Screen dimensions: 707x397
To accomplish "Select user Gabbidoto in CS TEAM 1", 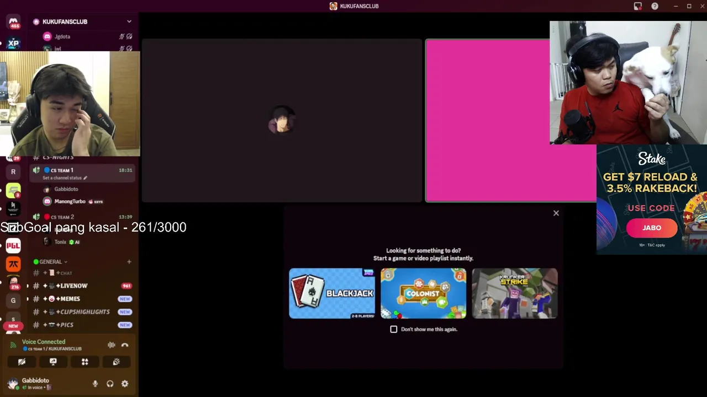I will tap(66, 189).
